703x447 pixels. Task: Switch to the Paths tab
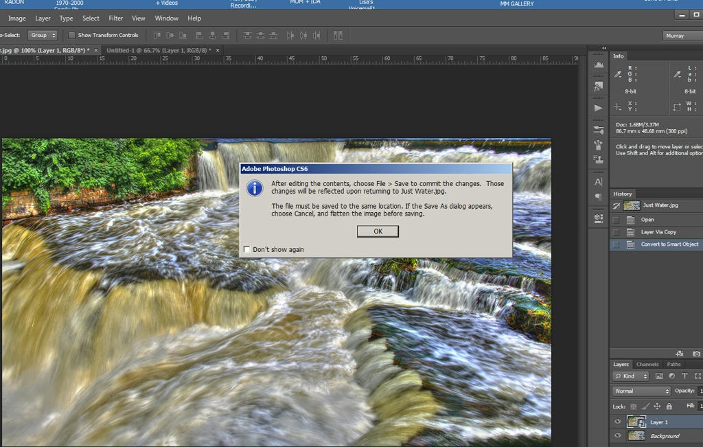(x=673, y=364)
